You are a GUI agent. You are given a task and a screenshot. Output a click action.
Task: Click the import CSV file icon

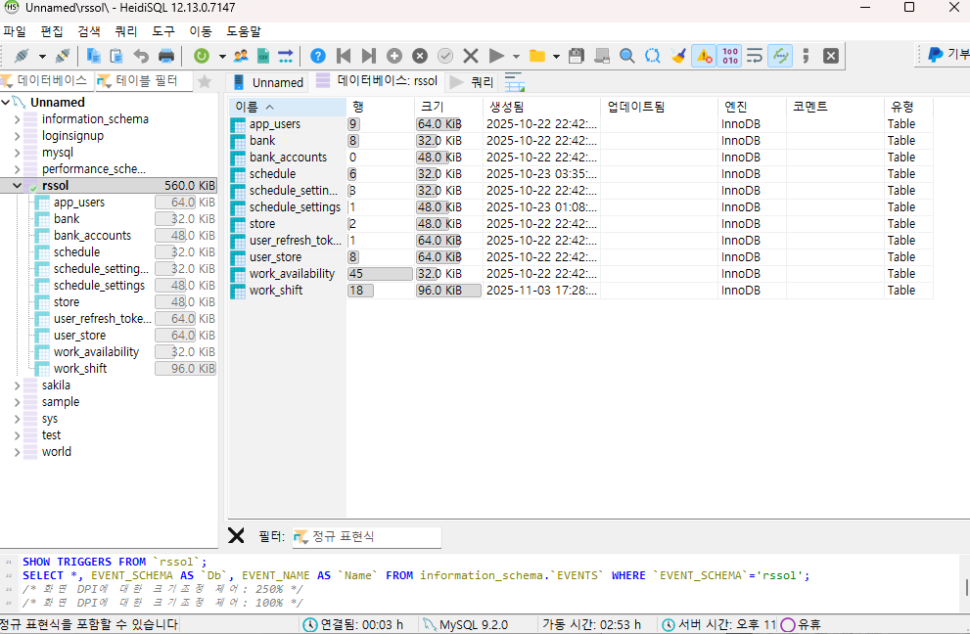[x=263, y=56]
